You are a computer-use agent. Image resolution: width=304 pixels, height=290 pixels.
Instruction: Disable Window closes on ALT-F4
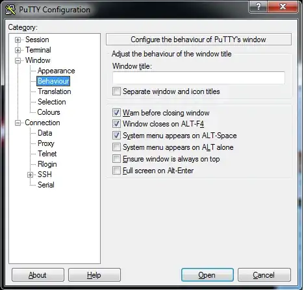pos(116,124)
